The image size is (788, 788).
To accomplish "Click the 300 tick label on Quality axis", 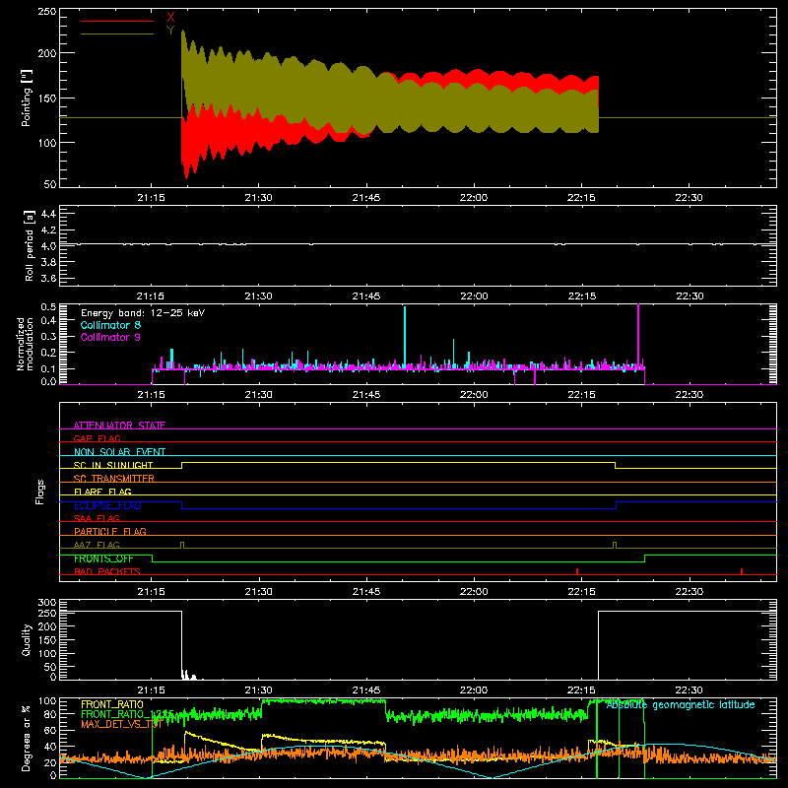I will [x=47, y=603].
